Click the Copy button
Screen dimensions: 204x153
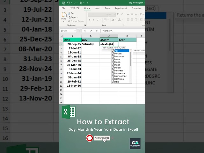pos(72,17)
